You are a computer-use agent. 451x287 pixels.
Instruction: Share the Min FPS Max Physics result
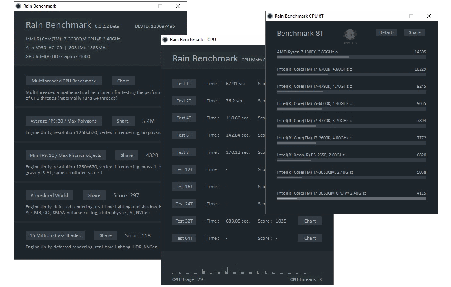point(127,155)
